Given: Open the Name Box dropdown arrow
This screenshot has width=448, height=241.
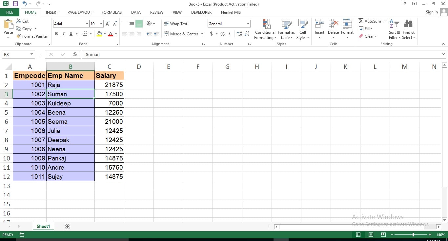Looking at the screenshot, I should (x=31, y=54).
